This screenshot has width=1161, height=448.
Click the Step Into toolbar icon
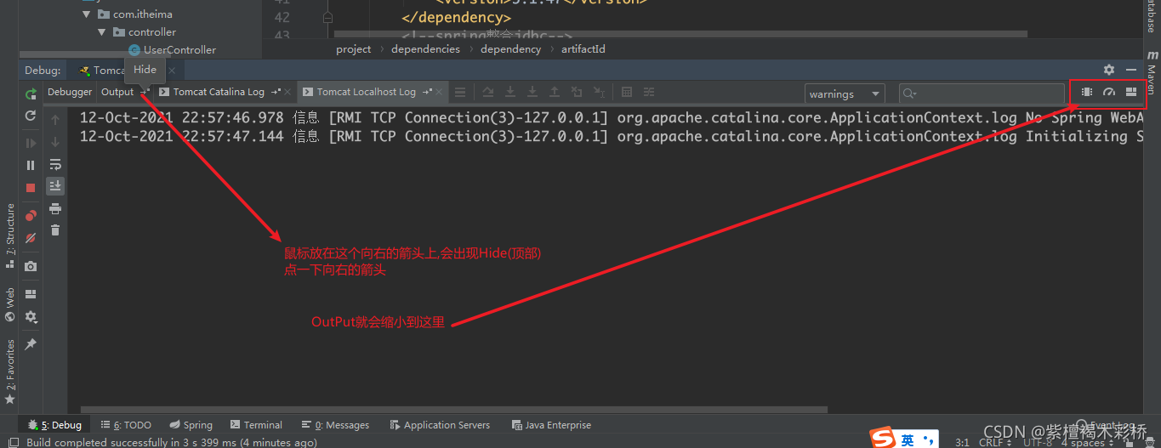(x=510, y=92)
